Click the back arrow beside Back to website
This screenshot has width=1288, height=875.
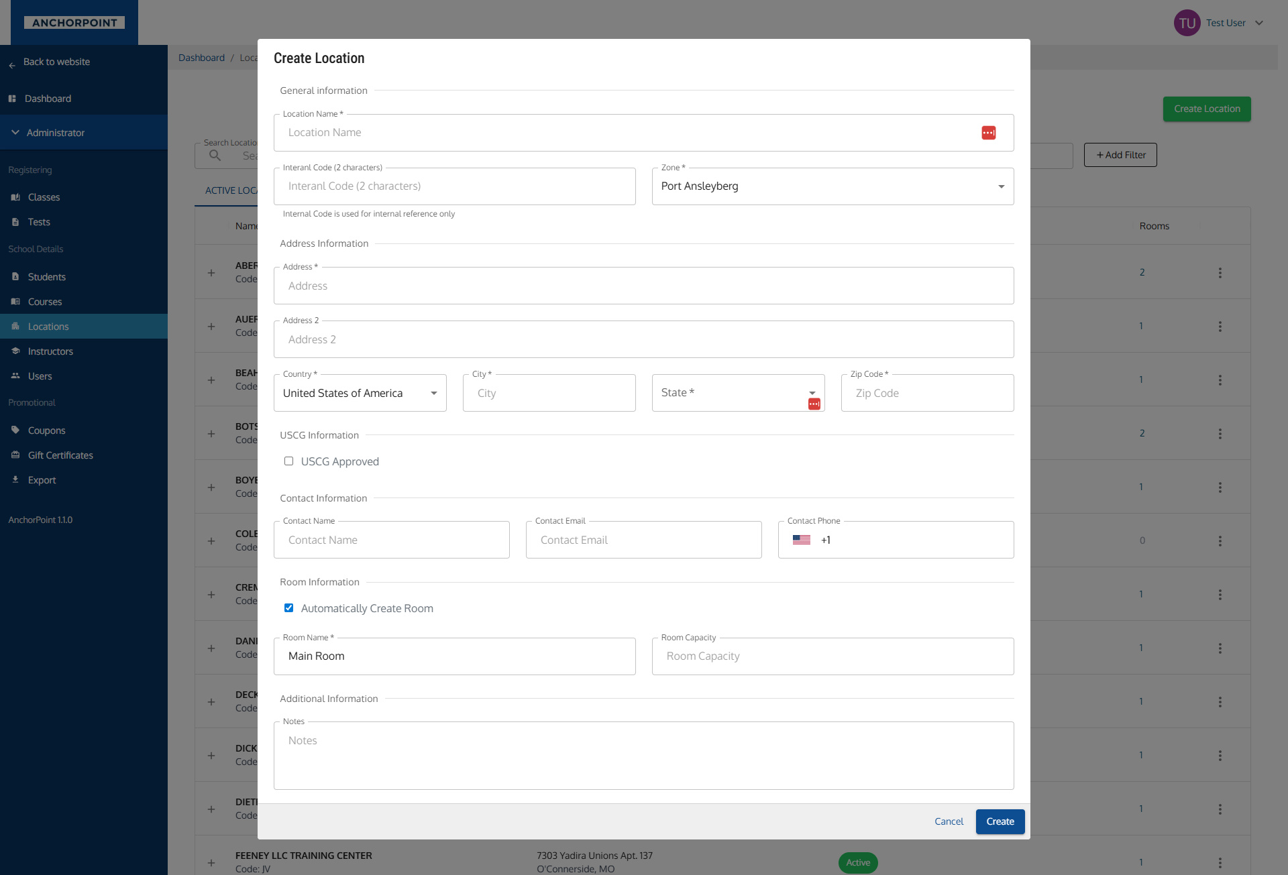(11, 65)
